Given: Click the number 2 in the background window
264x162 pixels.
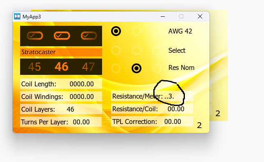Looking at the screenshot, I should pos(218,114).
